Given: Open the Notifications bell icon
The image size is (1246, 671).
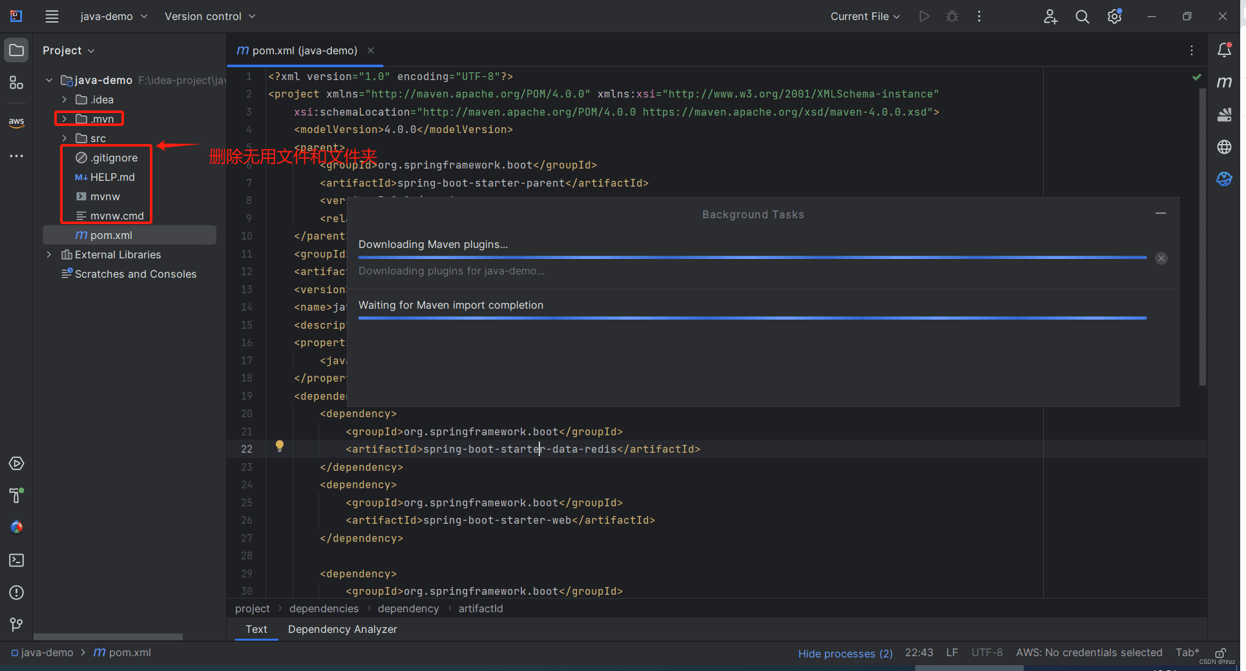Looking at the screenshot, I should pyautogui.click(x=1224, y=50).
